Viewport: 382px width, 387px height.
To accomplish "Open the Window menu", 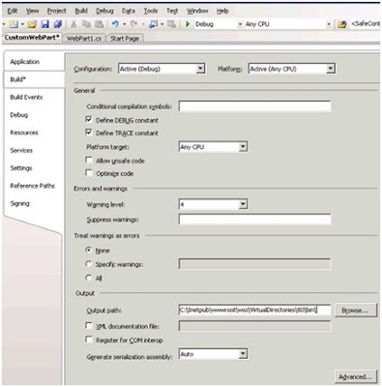I will 197,11.
